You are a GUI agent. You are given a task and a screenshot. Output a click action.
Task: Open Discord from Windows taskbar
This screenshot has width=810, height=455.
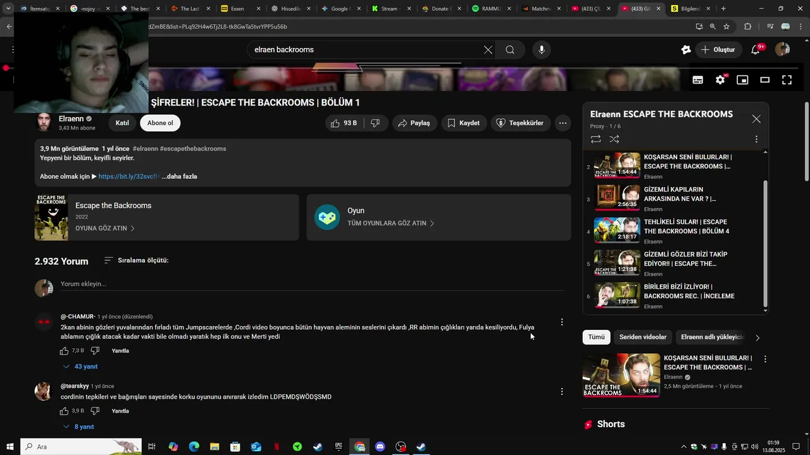tap(380, 447)
